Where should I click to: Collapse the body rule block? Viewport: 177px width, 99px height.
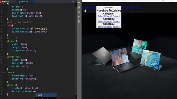click(4, 26)
